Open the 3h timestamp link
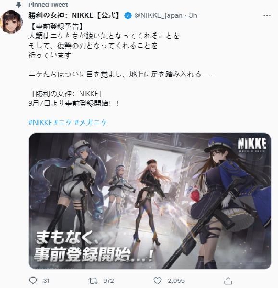Image resolution: width=278 pixels, height=288 pixels. pos(193,15)
